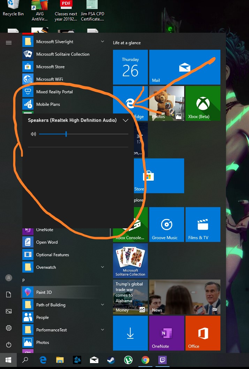Open the user account button
Viewport: 249px width, 369px height.
(x=9, y=278)
